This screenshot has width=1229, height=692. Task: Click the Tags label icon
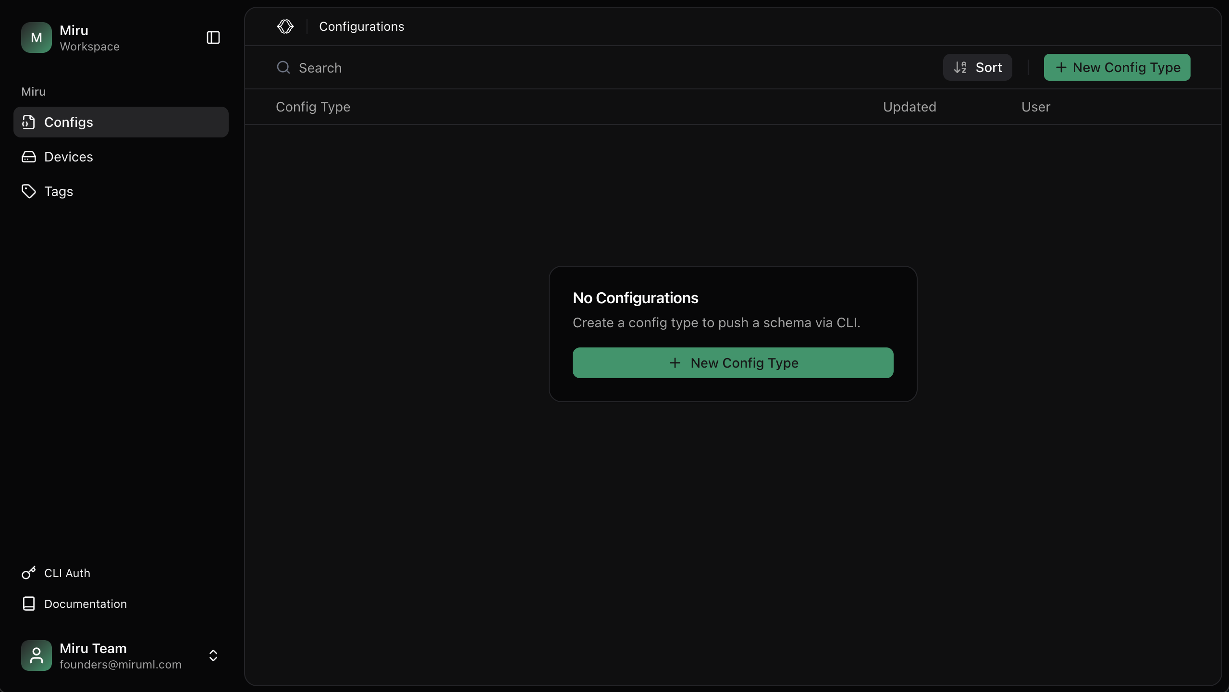[28, 191]
